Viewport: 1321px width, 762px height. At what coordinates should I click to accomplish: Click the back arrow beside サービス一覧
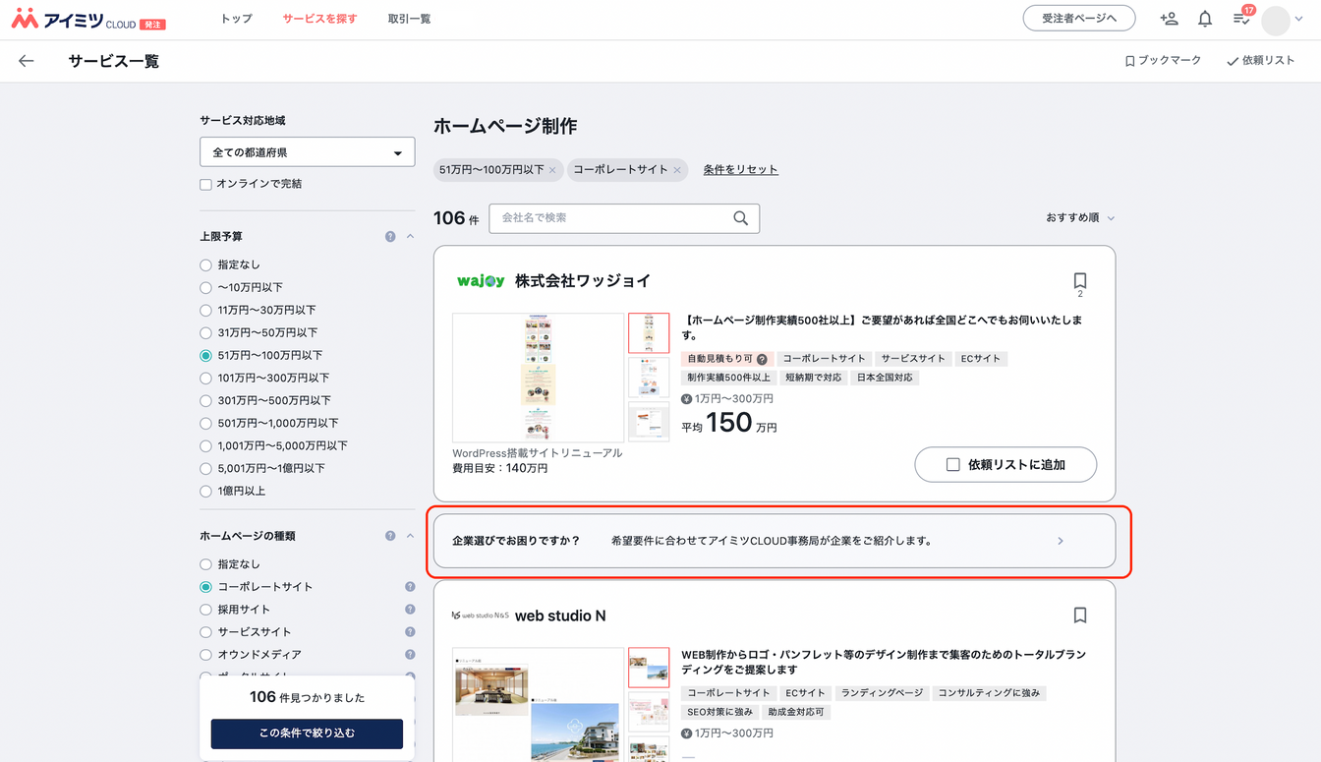tap(27, 61)
